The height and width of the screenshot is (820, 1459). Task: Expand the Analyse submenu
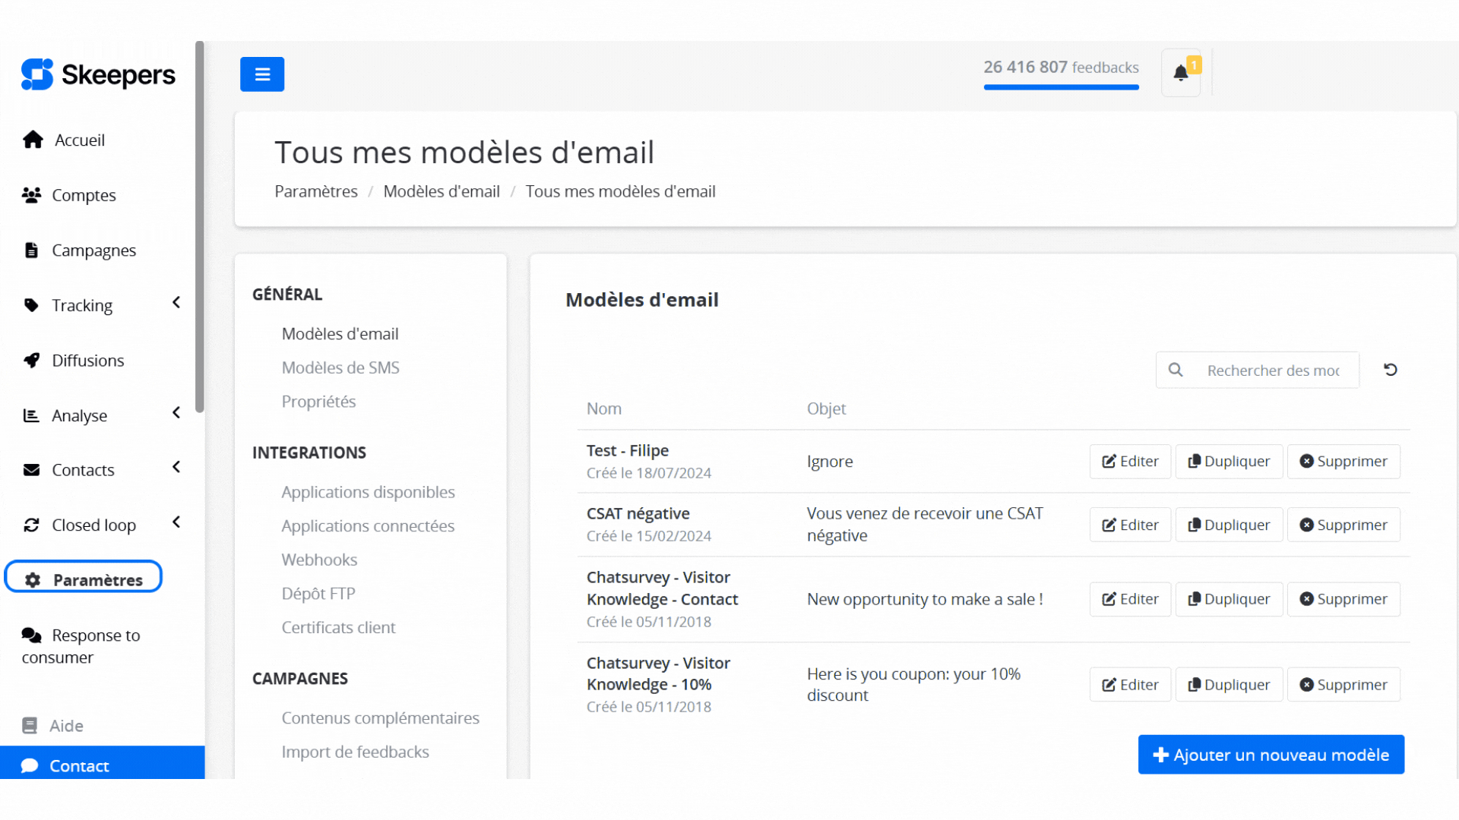(x=176, y=412)
